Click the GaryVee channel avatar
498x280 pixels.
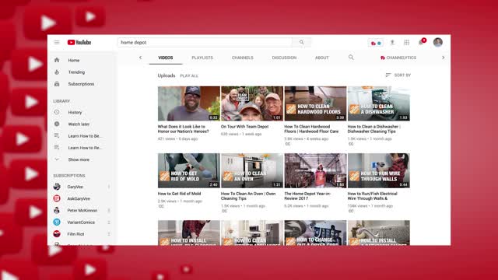coord(57,187)
